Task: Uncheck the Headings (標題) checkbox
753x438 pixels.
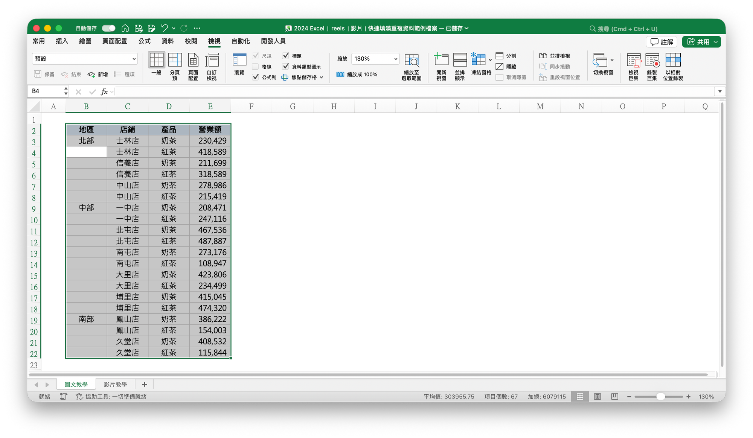Action: click(286, 56)
